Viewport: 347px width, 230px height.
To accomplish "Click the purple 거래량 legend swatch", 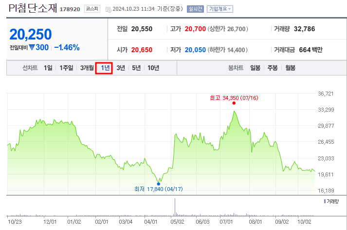I will pos(325,201).
